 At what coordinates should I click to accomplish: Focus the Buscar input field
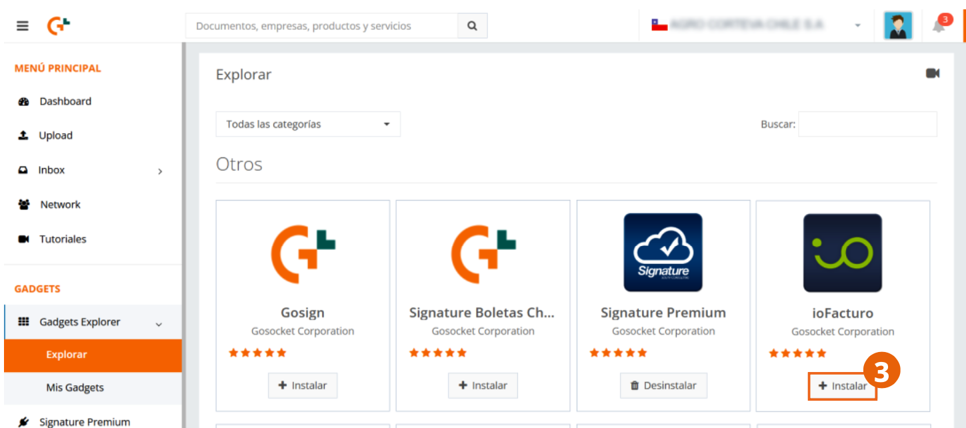coord(867,124)
